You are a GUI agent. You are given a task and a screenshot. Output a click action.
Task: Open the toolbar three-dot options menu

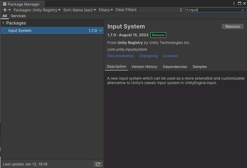point(181,10)
